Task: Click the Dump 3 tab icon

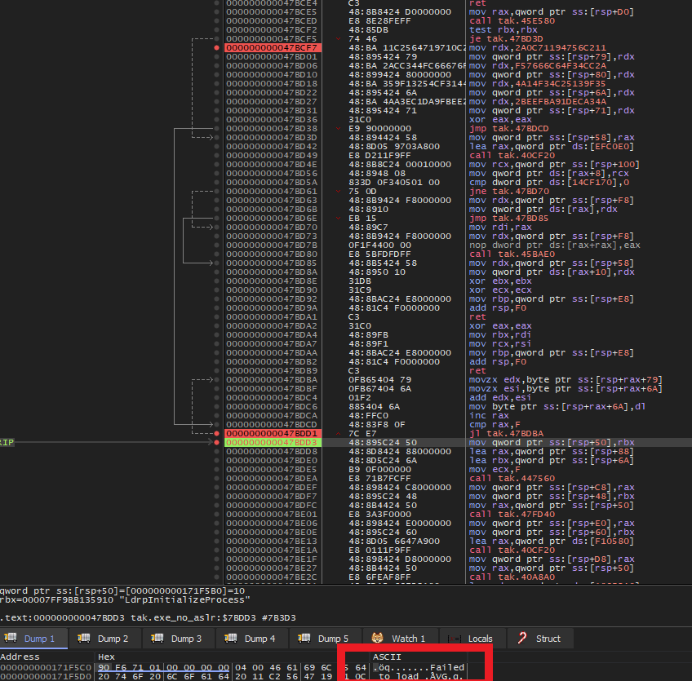Action: pos(157,639)
